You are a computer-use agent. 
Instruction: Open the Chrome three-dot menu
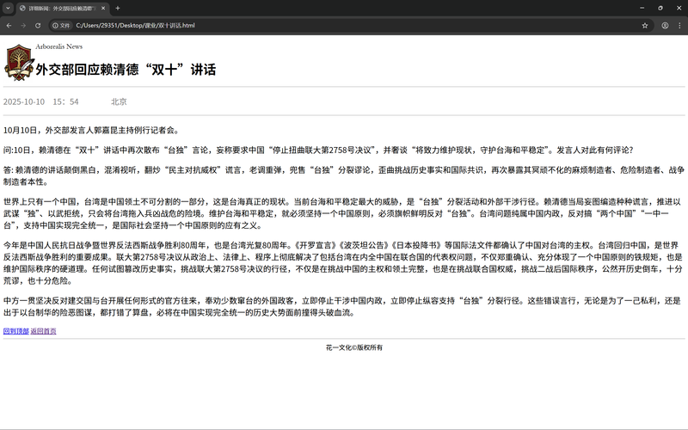click(x=679, y=26)
